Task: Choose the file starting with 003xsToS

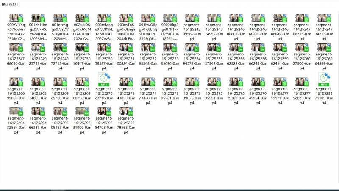Action: (x=126, y=18)
